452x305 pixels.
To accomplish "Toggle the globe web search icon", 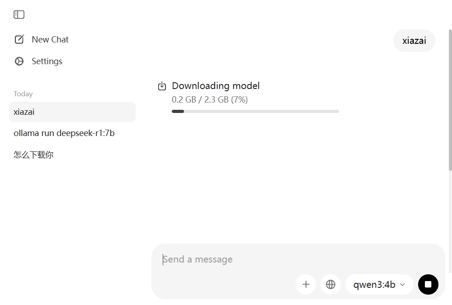I will pos(330,285).
